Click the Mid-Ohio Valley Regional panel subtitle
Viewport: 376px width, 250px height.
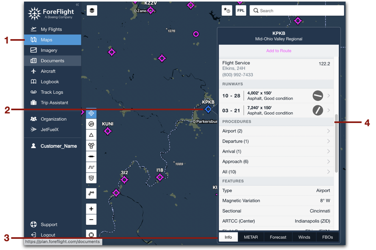coord(279,39)
